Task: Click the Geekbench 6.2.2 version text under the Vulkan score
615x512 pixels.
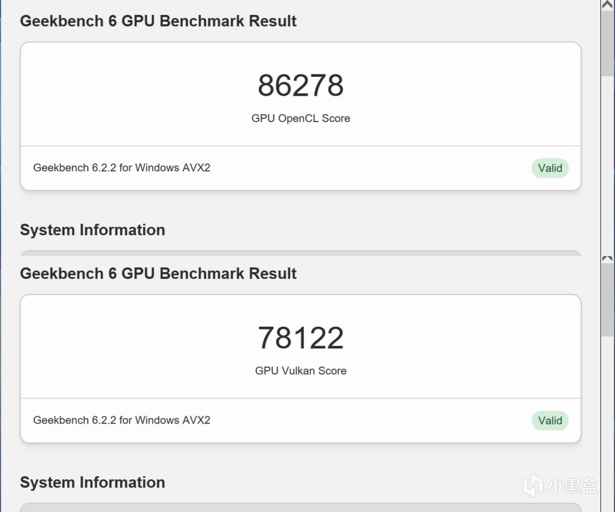Action: [121, 420]
